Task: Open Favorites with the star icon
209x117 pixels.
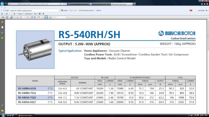Action: [205, 4]
